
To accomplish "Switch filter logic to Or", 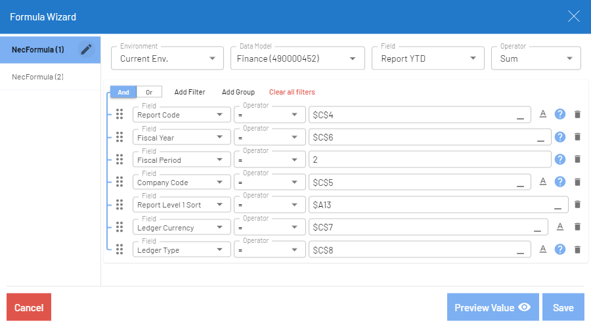I will tap(149, 92).
